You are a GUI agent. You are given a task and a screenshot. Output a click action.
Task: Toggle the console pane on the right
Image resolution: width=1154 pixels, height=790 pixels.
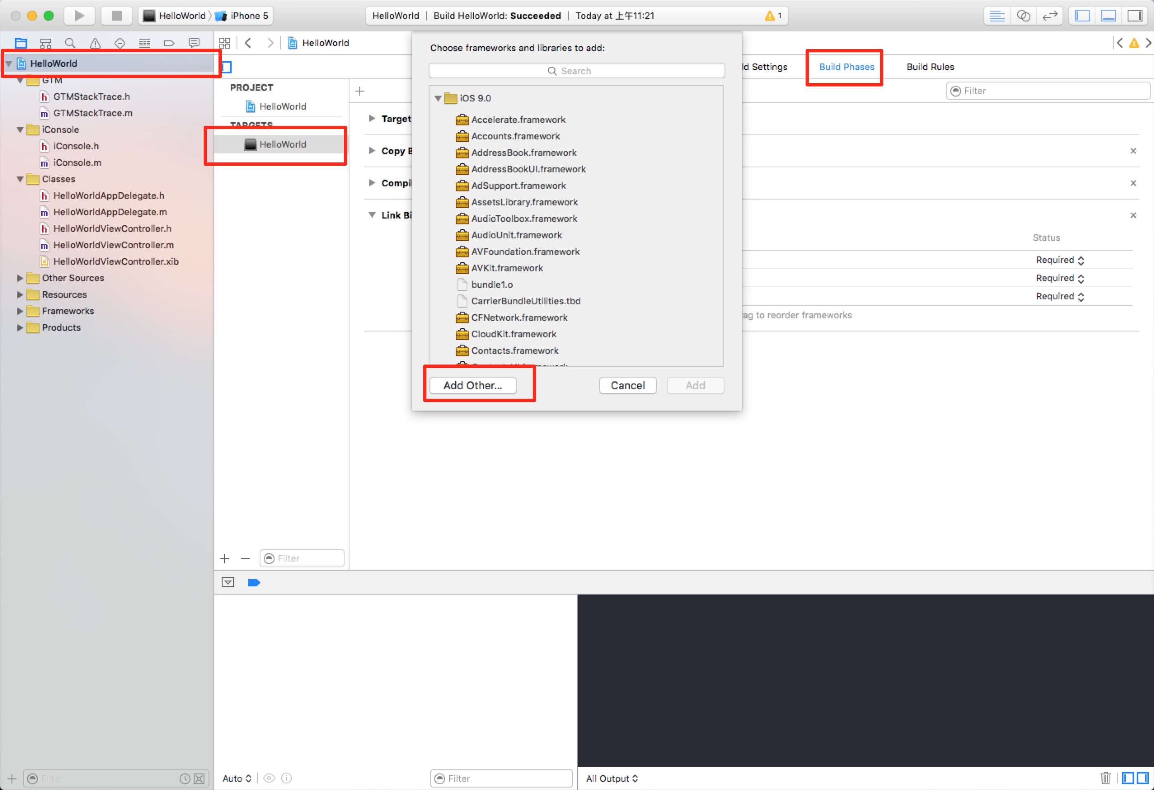[x=1142, y=778]
